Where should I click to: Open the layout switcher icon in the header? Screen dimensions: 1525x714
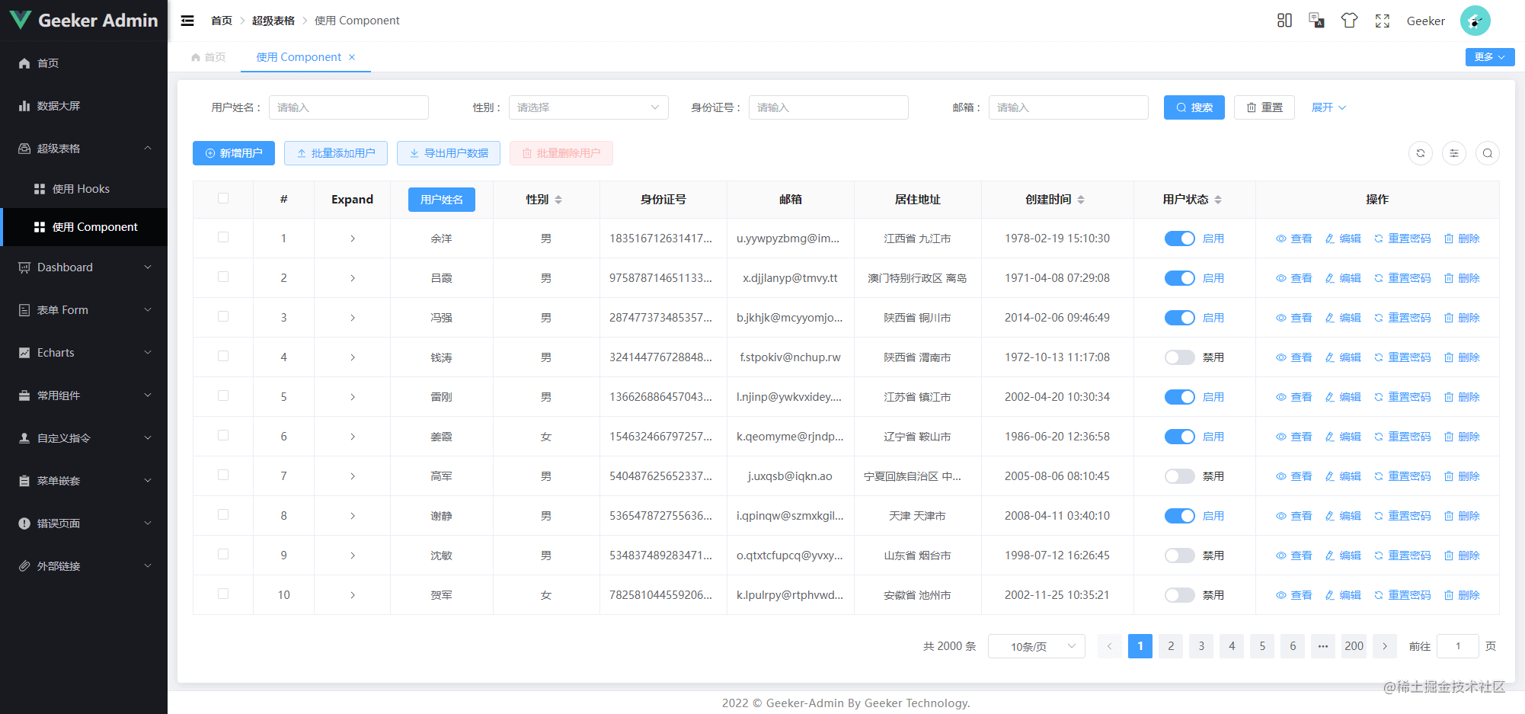[1284, 21]
